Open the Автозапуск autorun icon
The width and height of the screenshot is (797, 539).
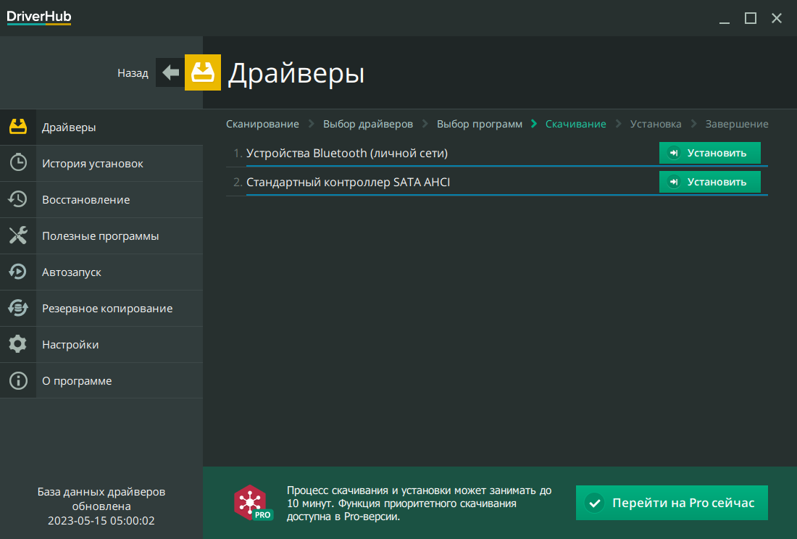[x=18, y=272]
